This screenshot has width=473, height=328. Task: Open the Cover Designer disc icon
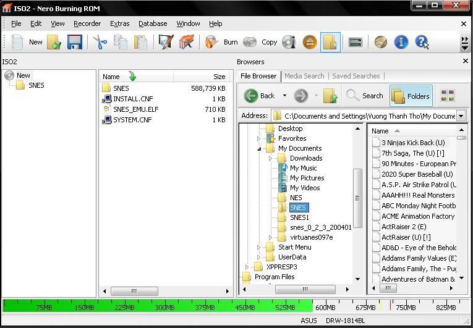point(381,42)
